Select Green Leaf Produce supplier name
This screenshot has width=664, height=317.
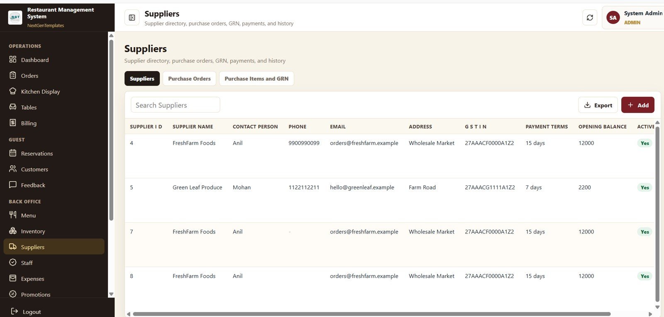coord(197,187)
